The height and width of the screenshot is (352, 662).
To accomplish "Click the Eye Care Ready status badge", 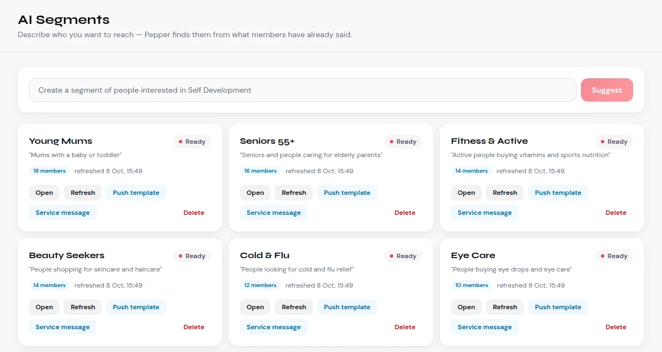I will (x=614, y=256).
